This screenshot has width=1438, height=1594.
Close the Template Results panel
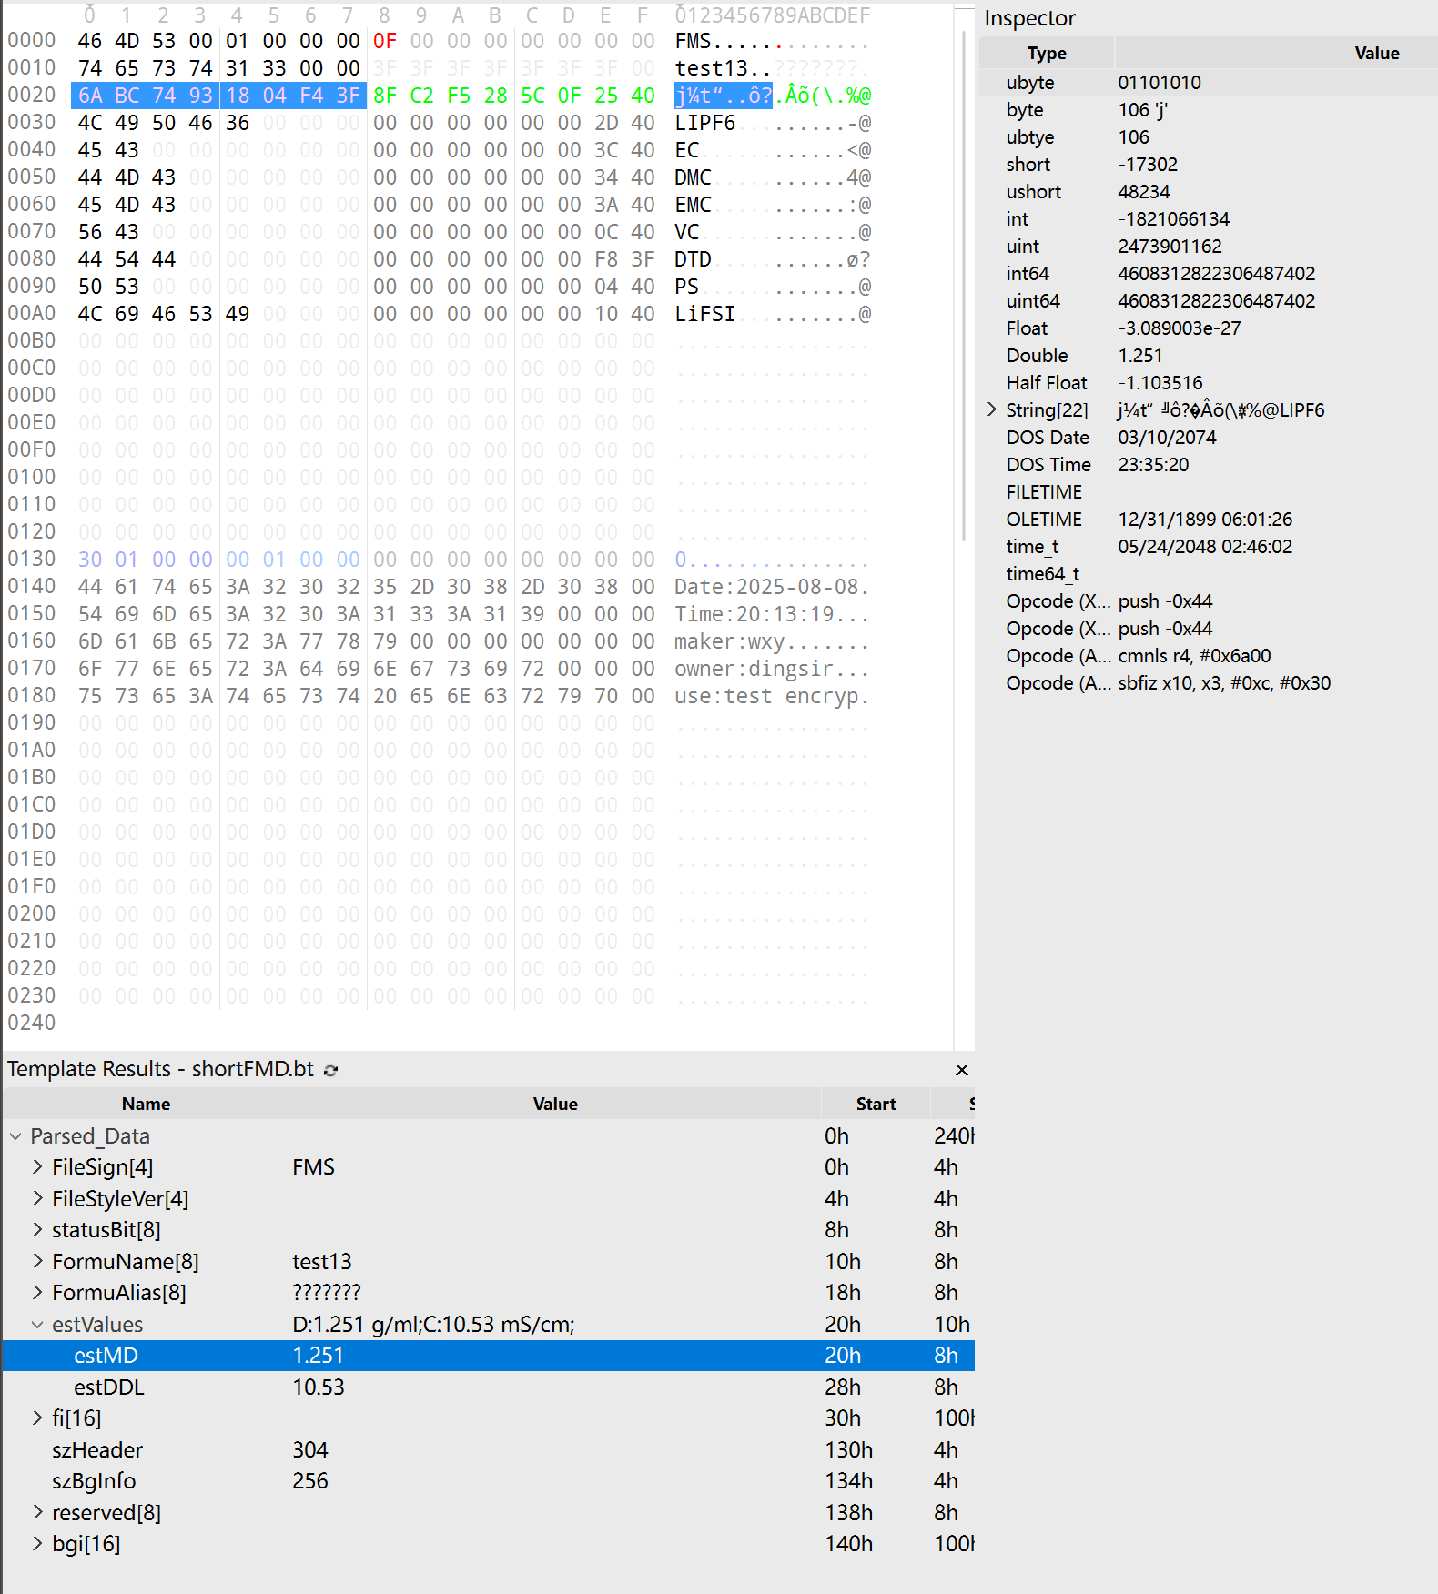(x=961, y=1070)
